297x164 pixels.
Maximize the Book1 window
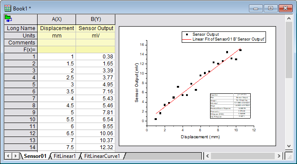coord(270,9)
